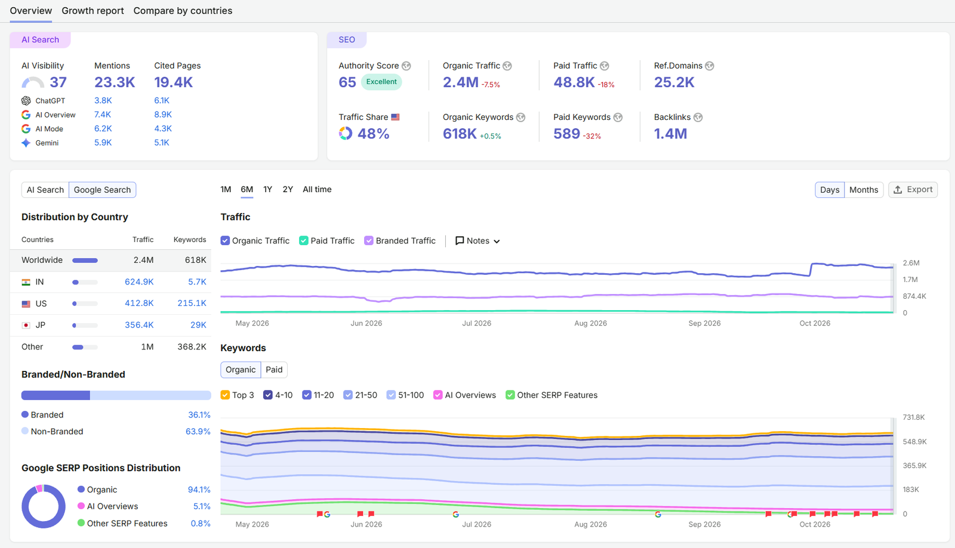Open ChatGPT mentions 3.8K link
The width and height of the screenshot is (955, 548).
coord(103,101)
